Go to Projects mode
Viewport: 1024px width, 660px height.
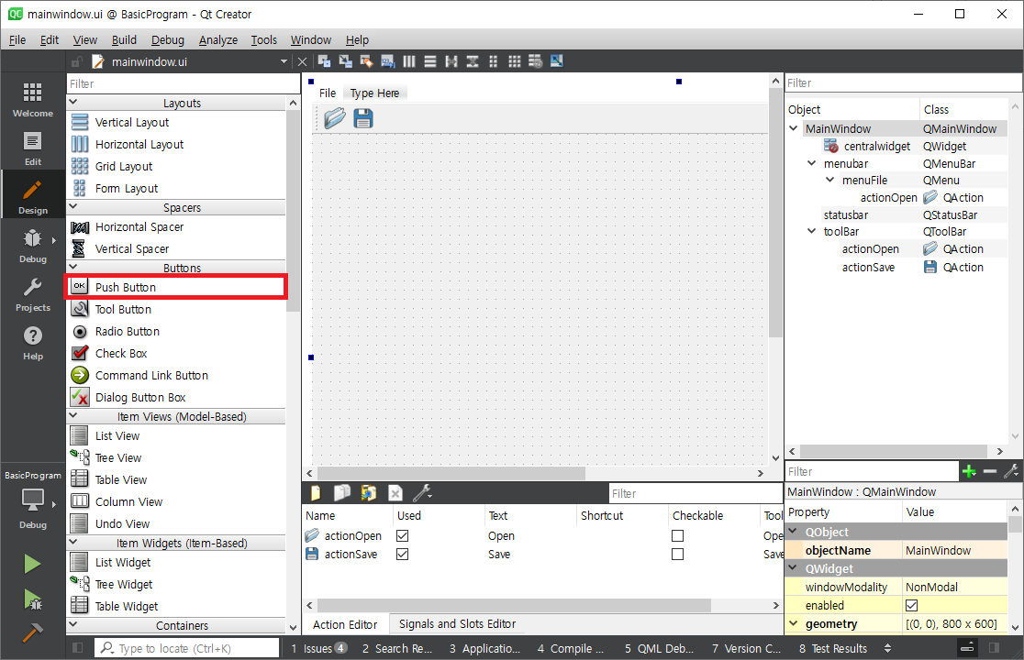coord(33,294)
